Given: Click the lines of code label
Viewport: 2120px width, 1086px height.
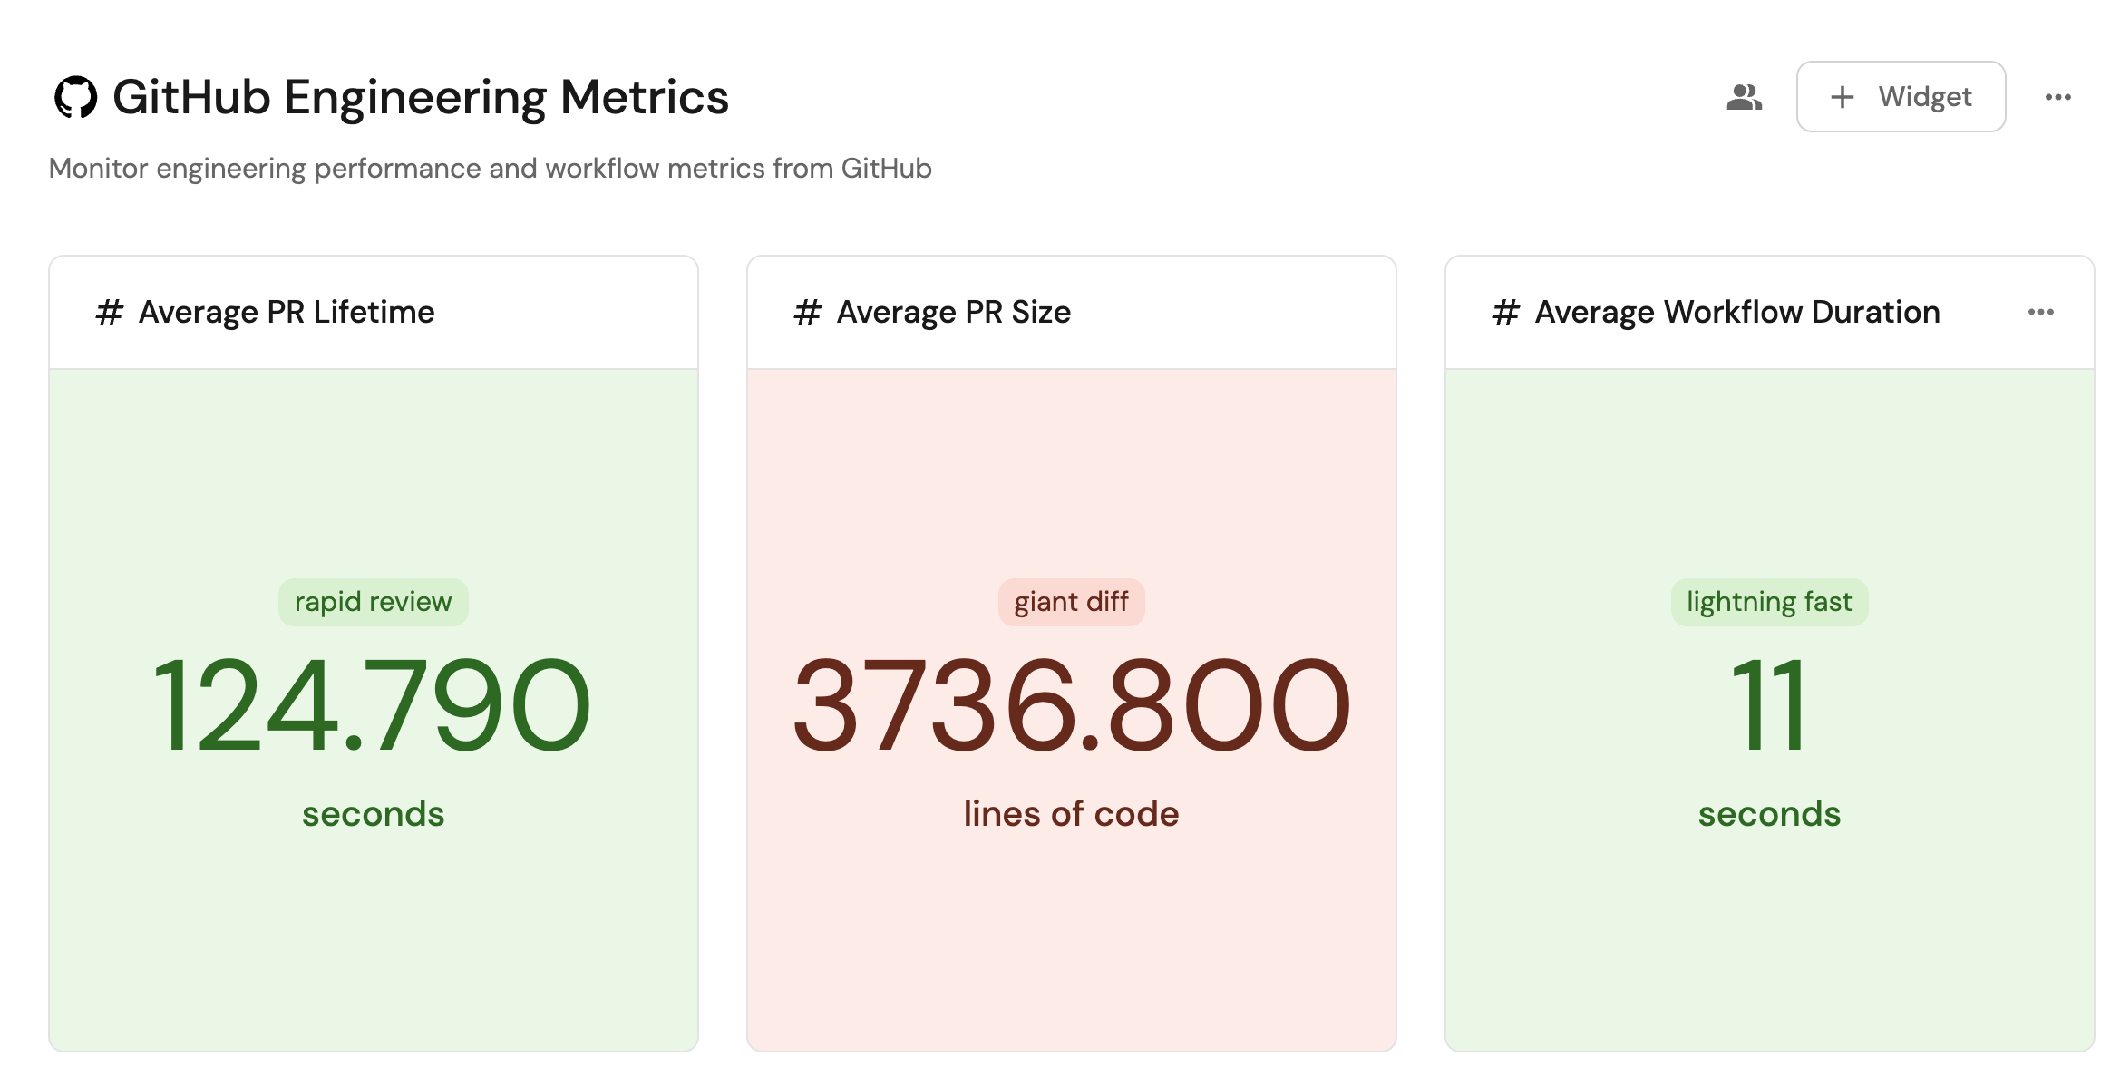Looking at the screenshot, I should [x=1071, y=813].
